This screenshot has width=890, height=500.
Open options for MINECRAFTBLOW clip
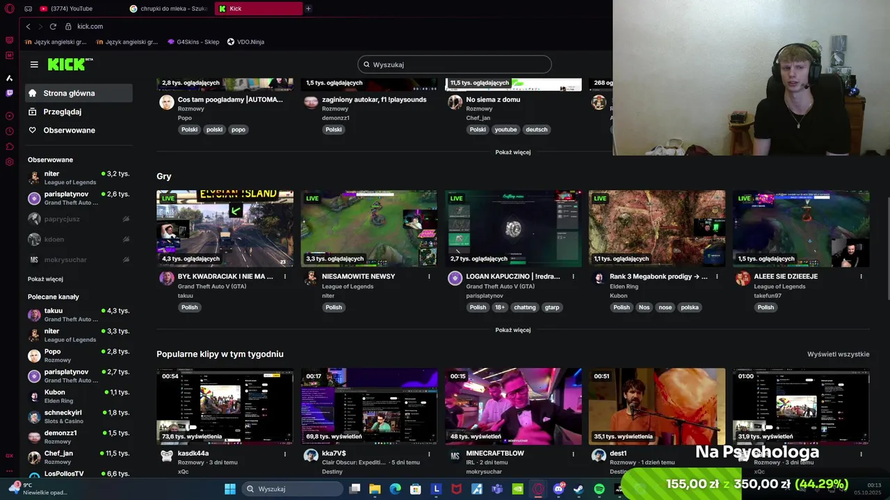pos(573,453)
